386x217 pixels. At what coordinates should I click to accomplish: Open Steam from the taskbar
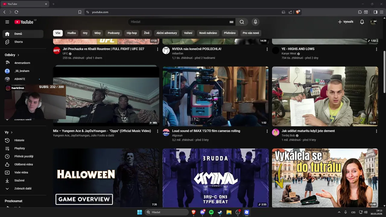tap(220, 212)
